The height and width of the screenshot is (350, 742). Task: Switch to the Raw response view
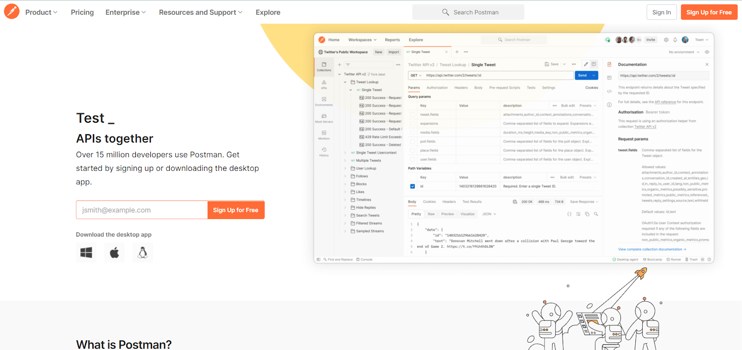[x=431, y=214]
